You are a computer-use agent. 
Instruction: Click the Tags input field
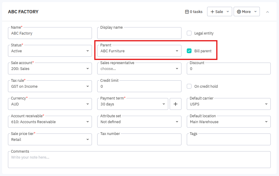pyautogui.click(x=229, y=140)
